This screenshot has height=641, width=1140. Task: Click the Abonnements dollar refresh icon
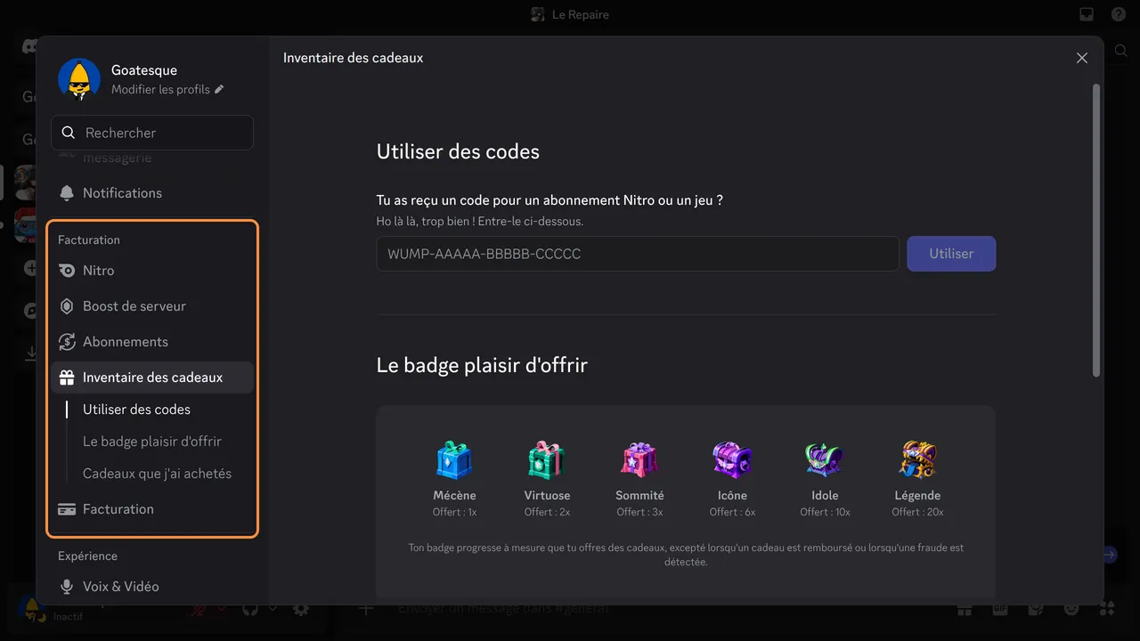pyautogui.click(x=67, y=342)
